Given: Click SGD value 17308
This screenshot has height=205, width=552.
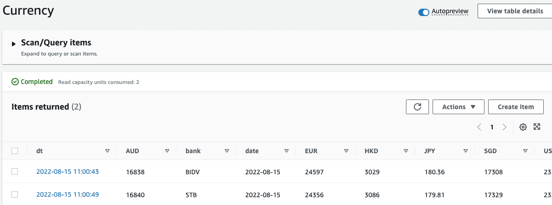Looking at the screenshot, I should click(493, 172).
